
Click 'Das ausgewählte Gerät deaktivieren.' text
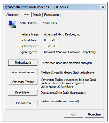[x=63, y=93]
